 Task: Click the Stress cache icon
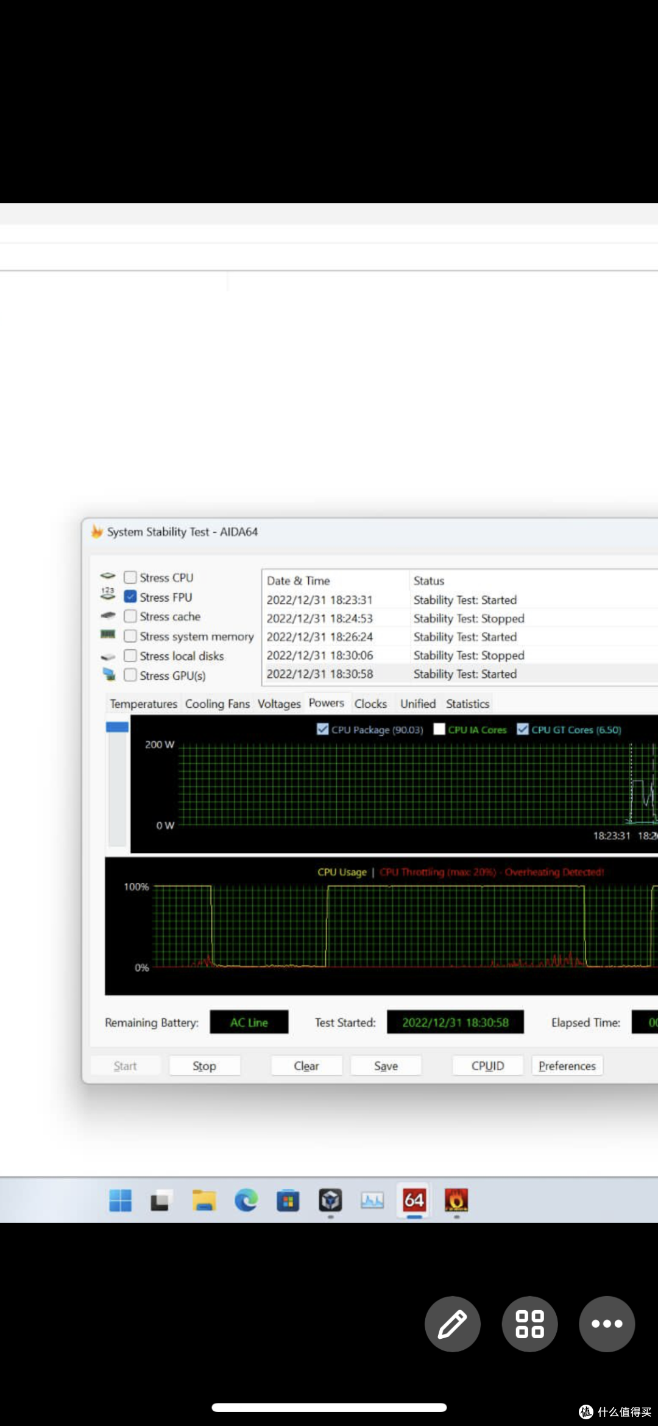coord(108,616)
